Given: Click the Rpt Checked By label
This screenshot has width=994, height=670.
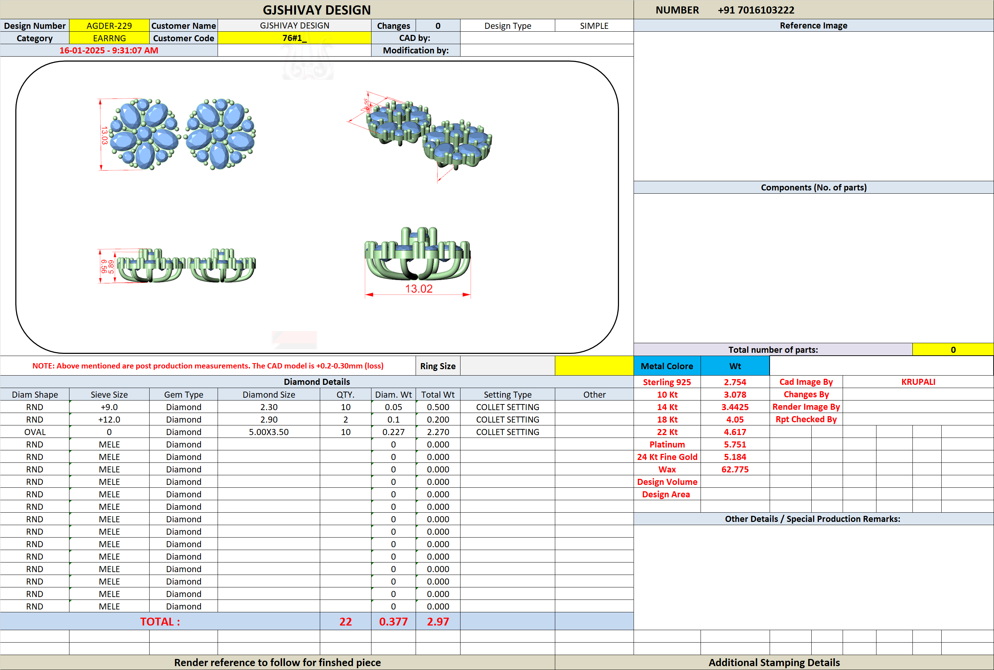Looking at the screenshot, I should pyautogui.click(x=806, y=419).
